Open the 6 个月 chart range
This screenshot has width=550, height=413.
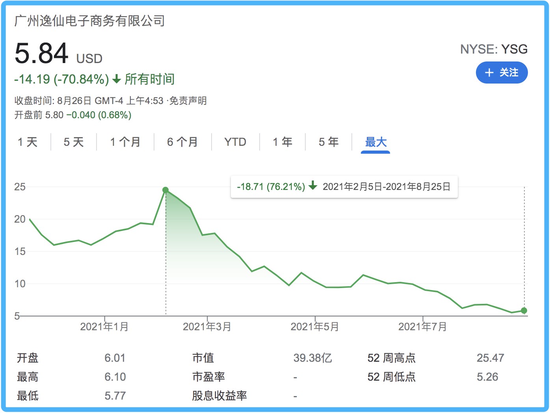[182, 142]
